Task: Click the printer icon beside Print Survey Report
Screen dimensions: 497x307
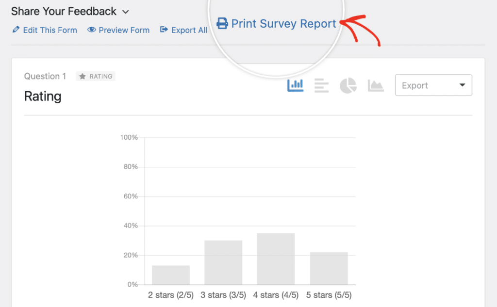Action: pos(222,23)
